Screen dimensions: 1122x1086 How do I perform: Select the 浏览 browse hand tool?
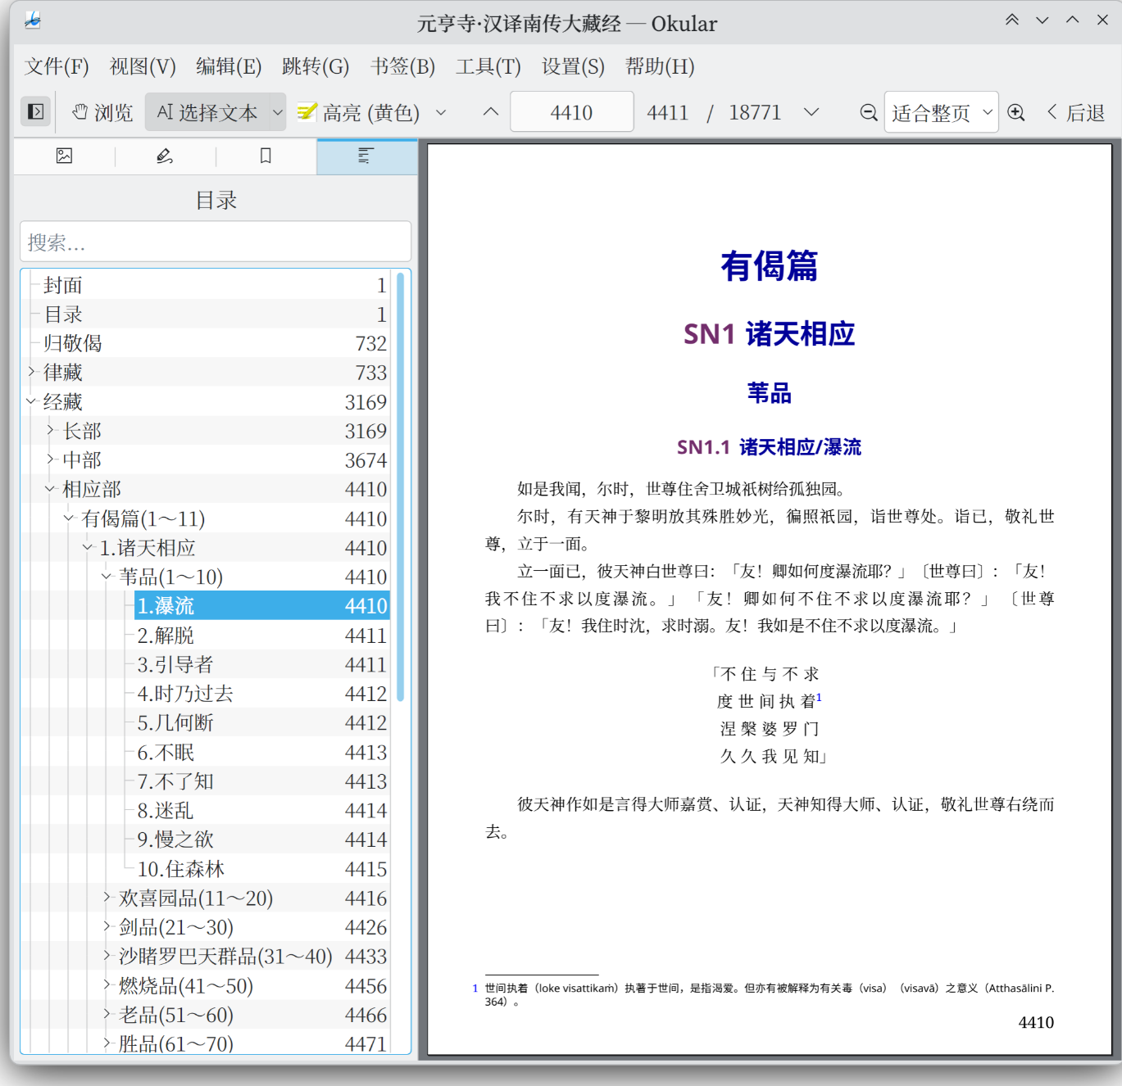(102, 112)
